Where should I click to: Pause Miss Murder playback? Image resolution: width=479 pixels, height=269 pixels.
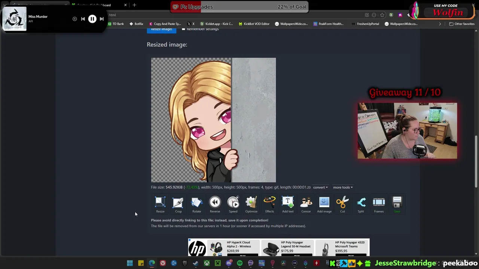92,19
